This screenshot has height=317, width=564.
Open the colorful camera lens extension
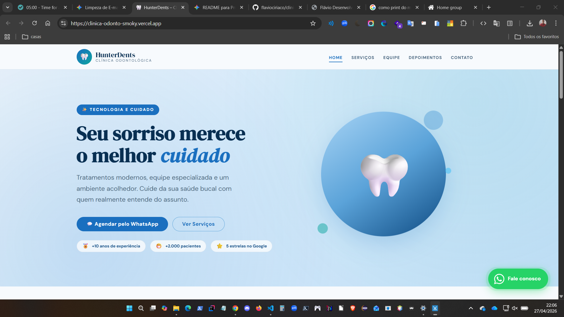(371, 23)
